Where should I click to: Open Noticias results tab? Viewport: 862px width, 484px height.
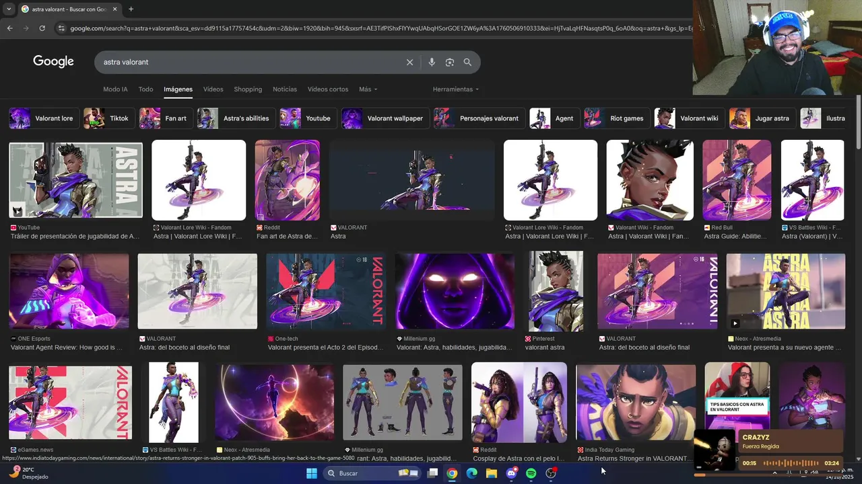285,89
